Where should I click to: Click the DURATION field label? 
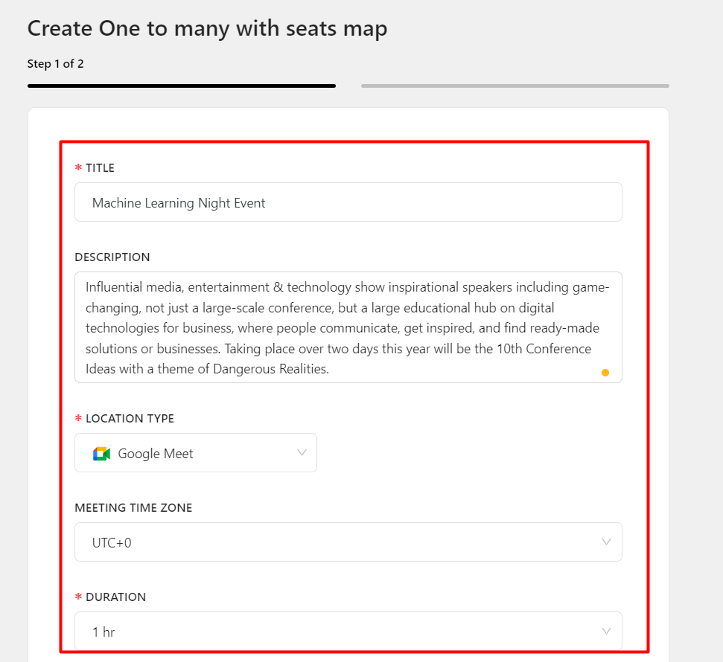tap(115, 597)
